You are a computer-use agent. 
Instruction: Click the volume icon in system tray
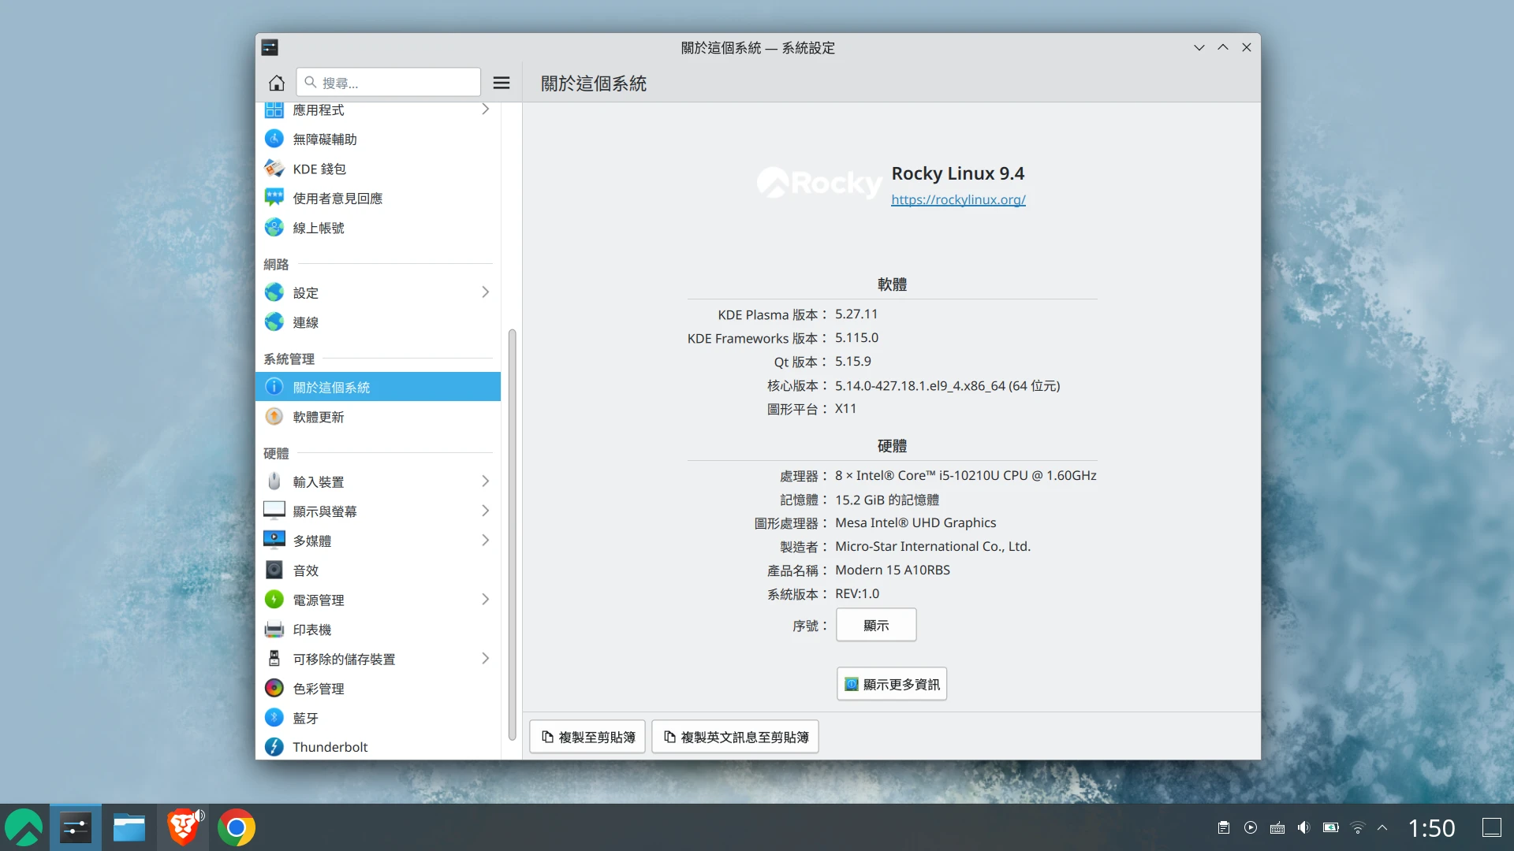click(x=1303, y=827)
